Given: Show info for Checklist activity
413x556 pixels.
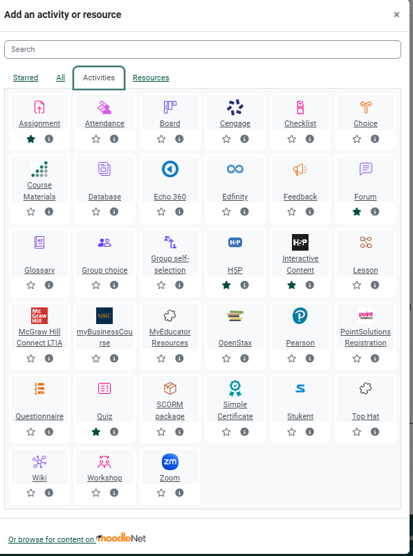Looking at the screenshot, I should 309,138.
